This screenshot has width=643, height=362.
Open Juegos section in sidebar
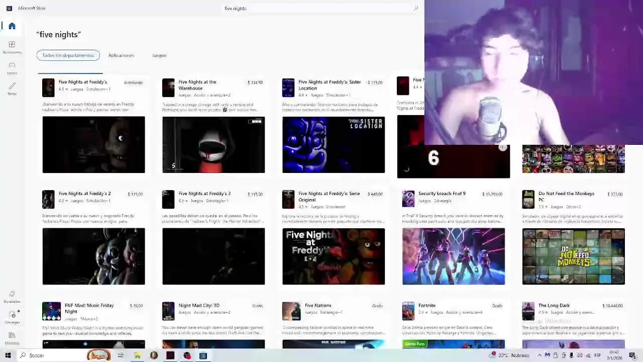(x=12, y=68)
